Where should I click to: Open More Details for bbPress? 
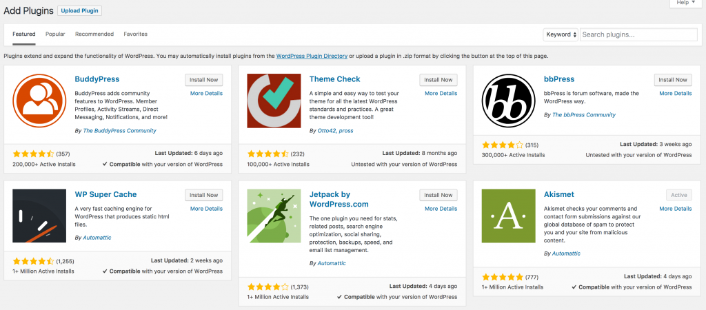tap(676, 94)
